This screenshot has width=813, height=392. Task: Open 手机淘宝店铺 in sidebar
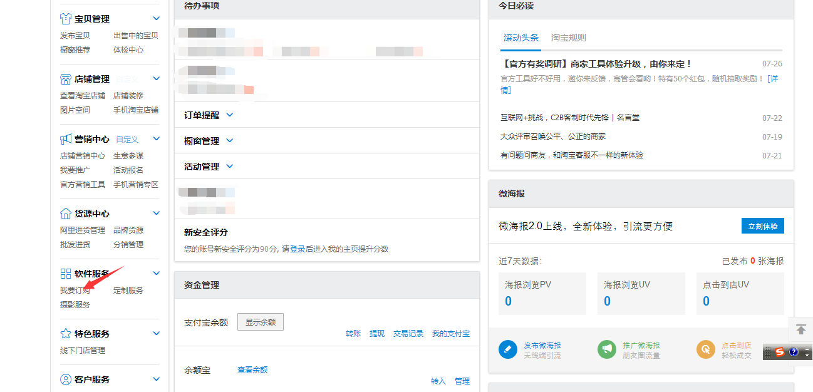136,110
